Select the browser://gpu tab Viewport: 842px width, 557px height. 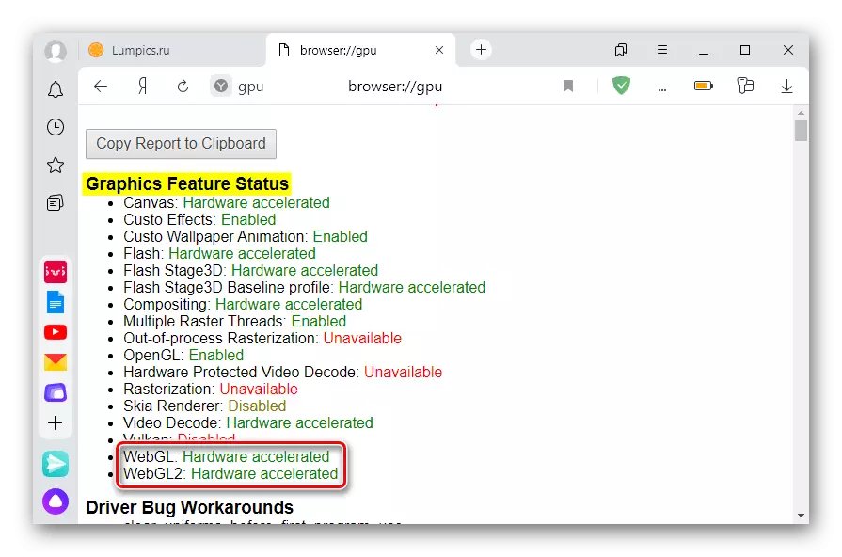[x=361, y=50]
